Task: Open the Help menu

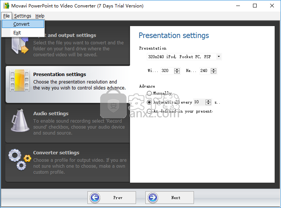Action: (x=40, y=16)
